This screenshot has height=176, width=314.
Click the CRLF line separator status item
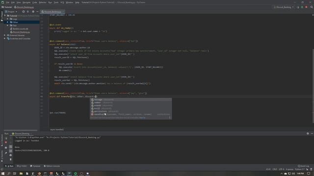tap(275, 169)
